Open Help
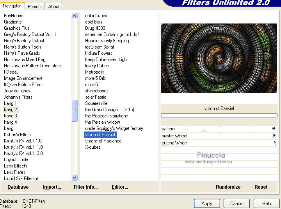The width and height of the screenshot is (281, 209). [267, 204]
